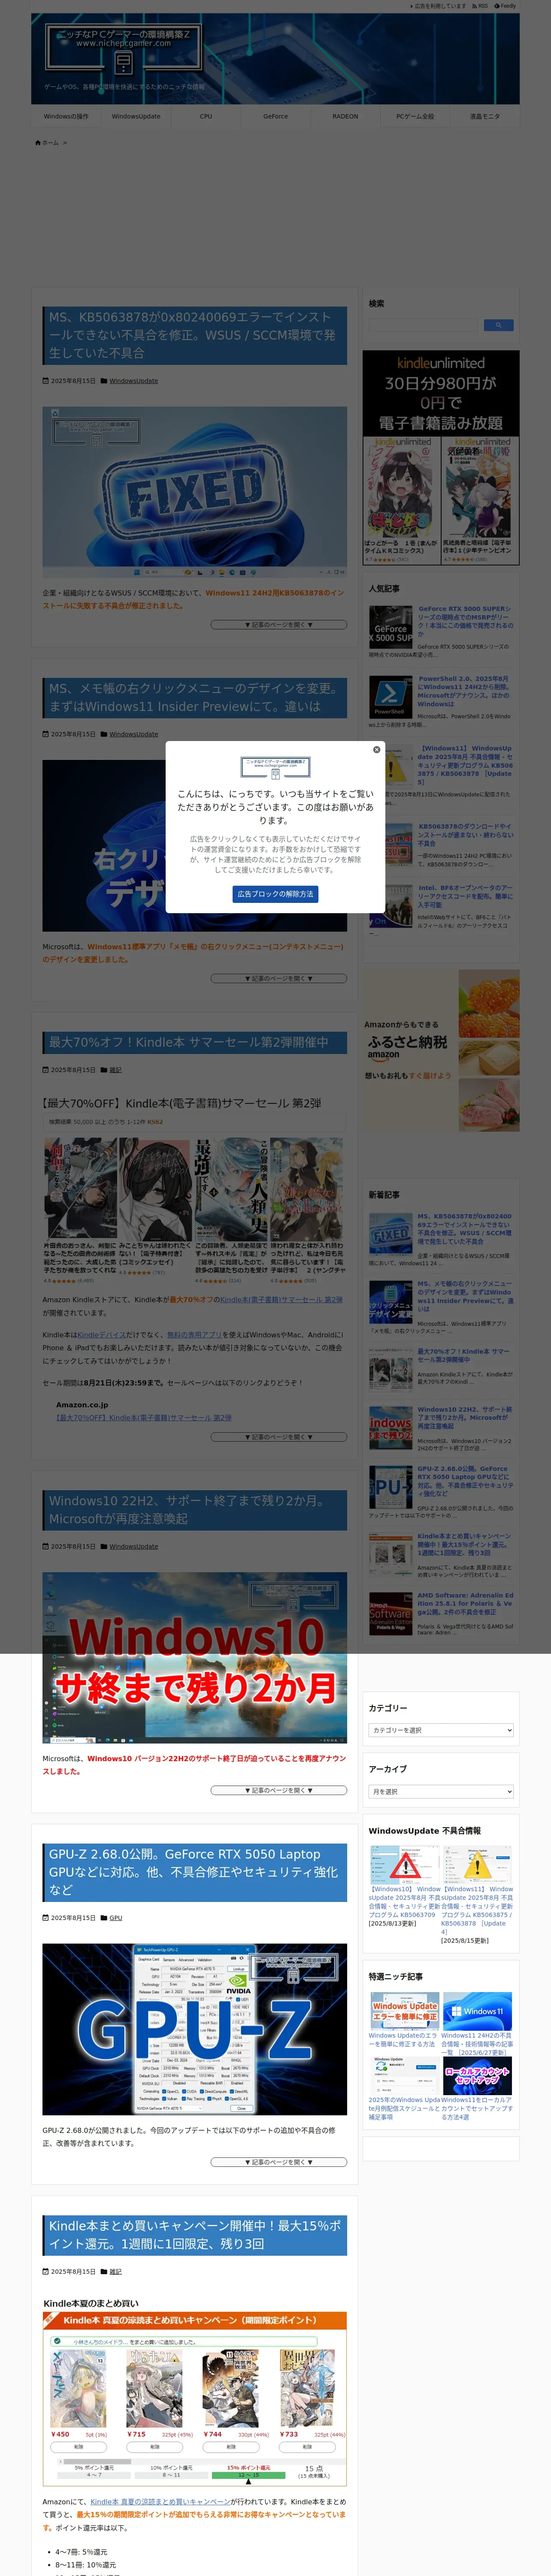This screenshot has height=2576, width=551.
Task: Open ローカルアカウント セットアップ featured thumbnail
Action: click(x=477, y=2075)
